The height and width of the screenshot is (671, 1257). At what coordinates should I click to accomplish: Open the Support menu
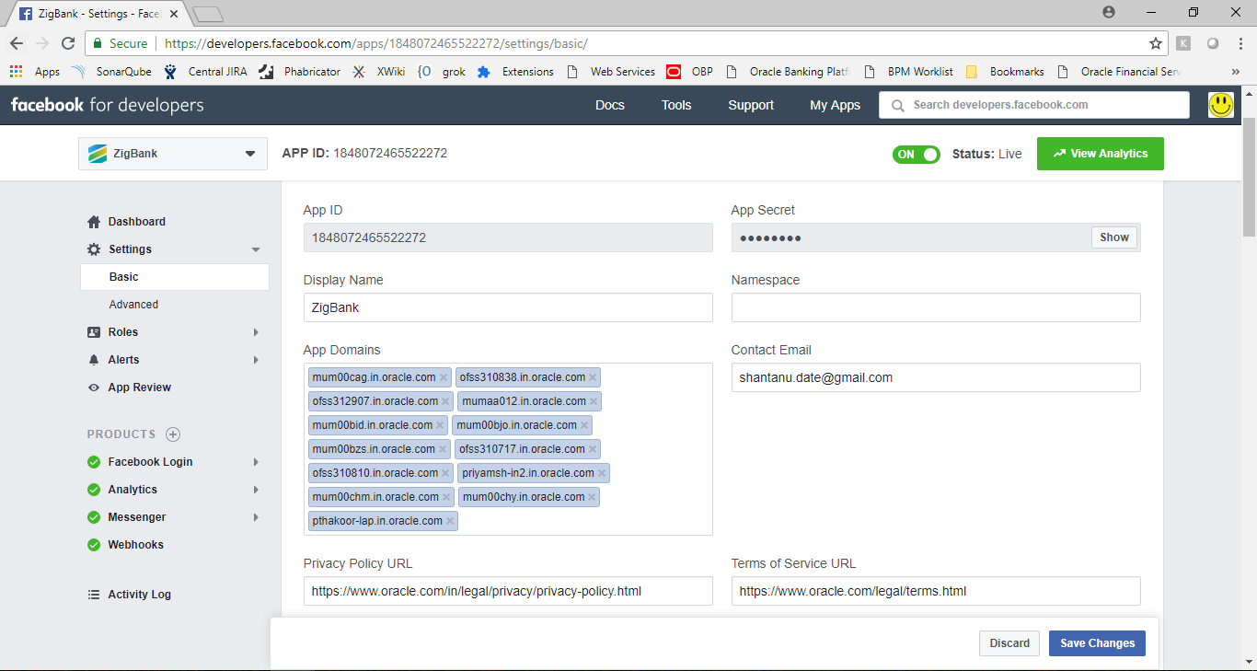pyautogui.click(x=751, y=105)
